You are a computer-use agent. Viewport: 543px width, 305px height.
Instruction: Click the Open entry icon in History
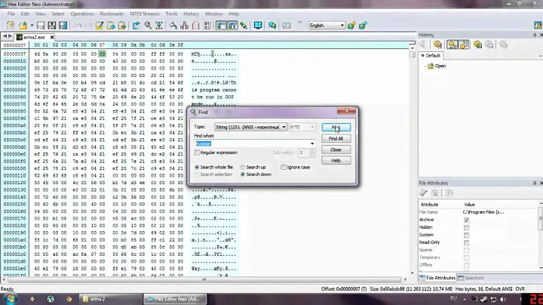(430, 66)
